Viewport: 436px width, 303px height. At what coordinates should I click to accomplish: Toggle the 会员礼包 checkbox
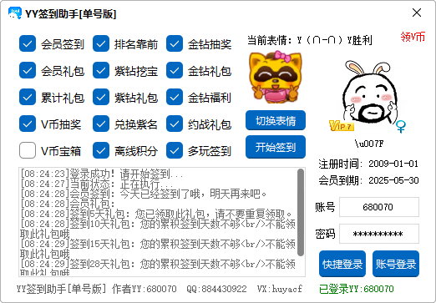click(28, 70)
